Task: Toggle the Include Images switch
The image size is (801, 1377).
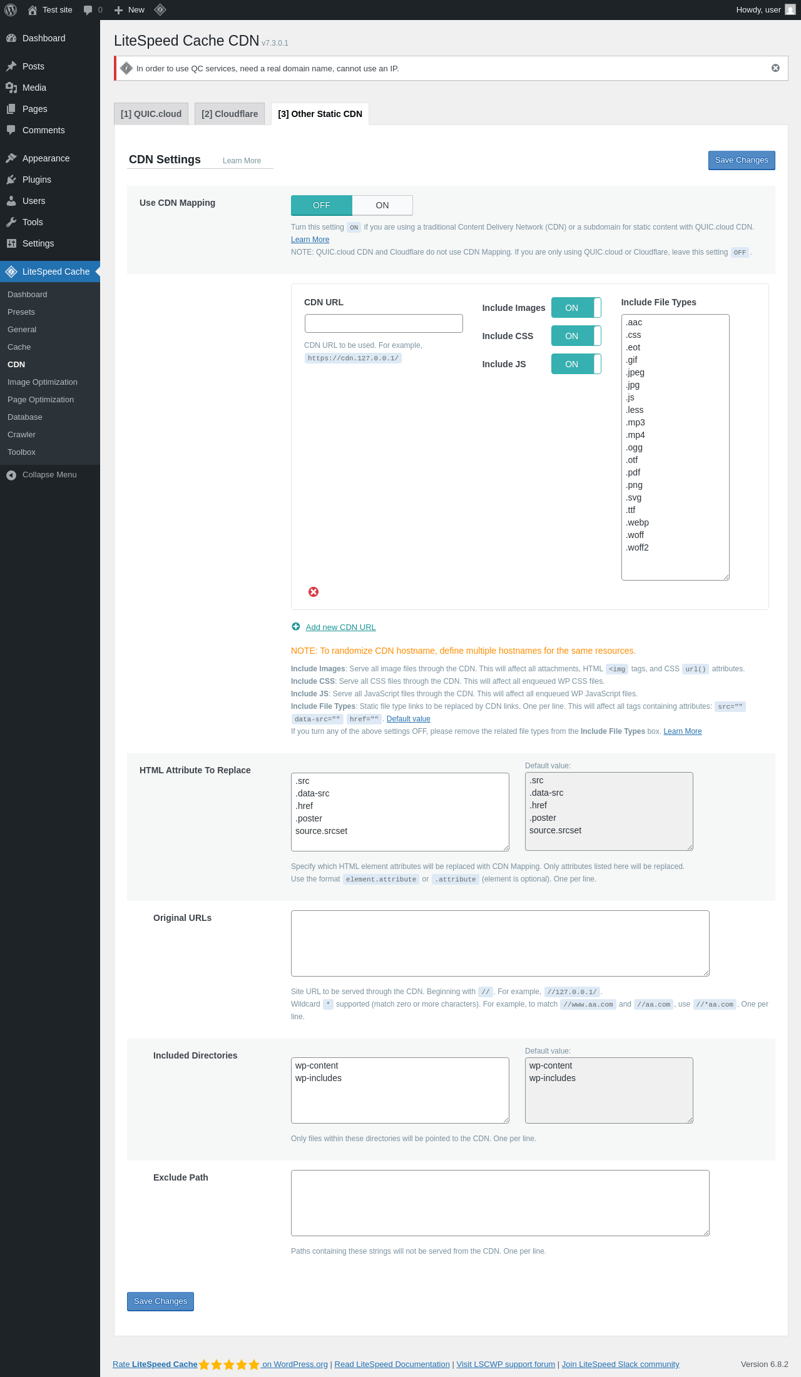Action: point(576,308)
